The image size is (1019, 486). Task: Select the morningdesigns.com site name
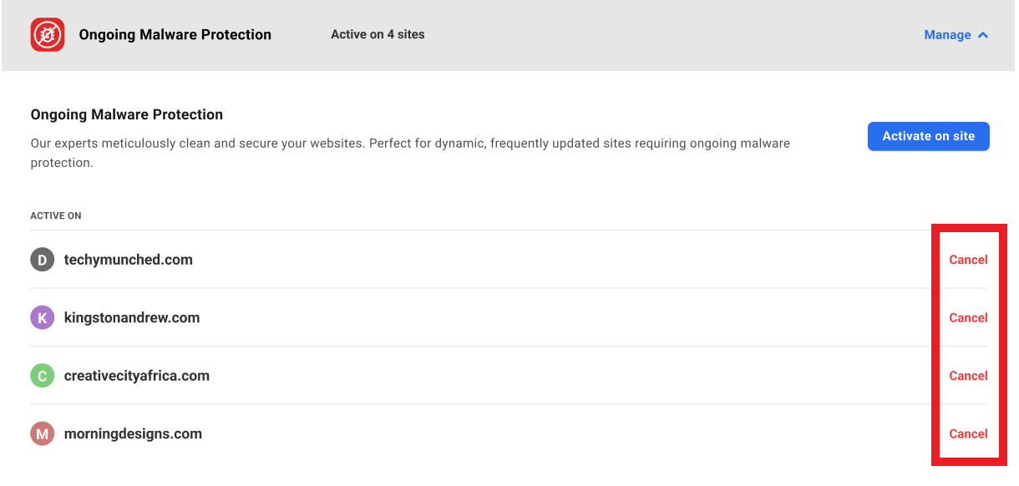(x=133, y=433)
